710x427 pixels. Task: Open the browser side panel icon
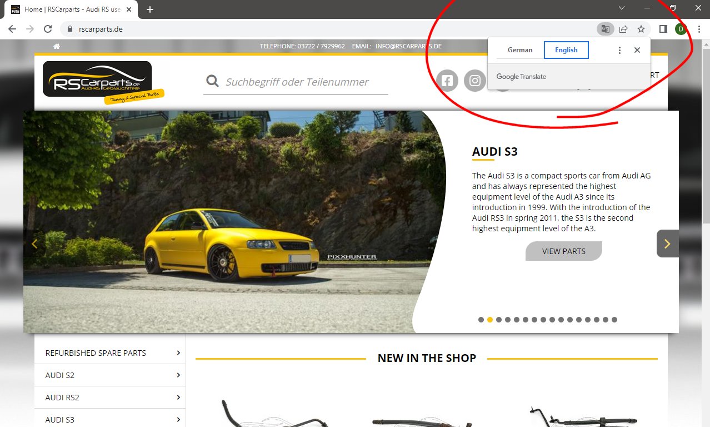pos(663,29)
